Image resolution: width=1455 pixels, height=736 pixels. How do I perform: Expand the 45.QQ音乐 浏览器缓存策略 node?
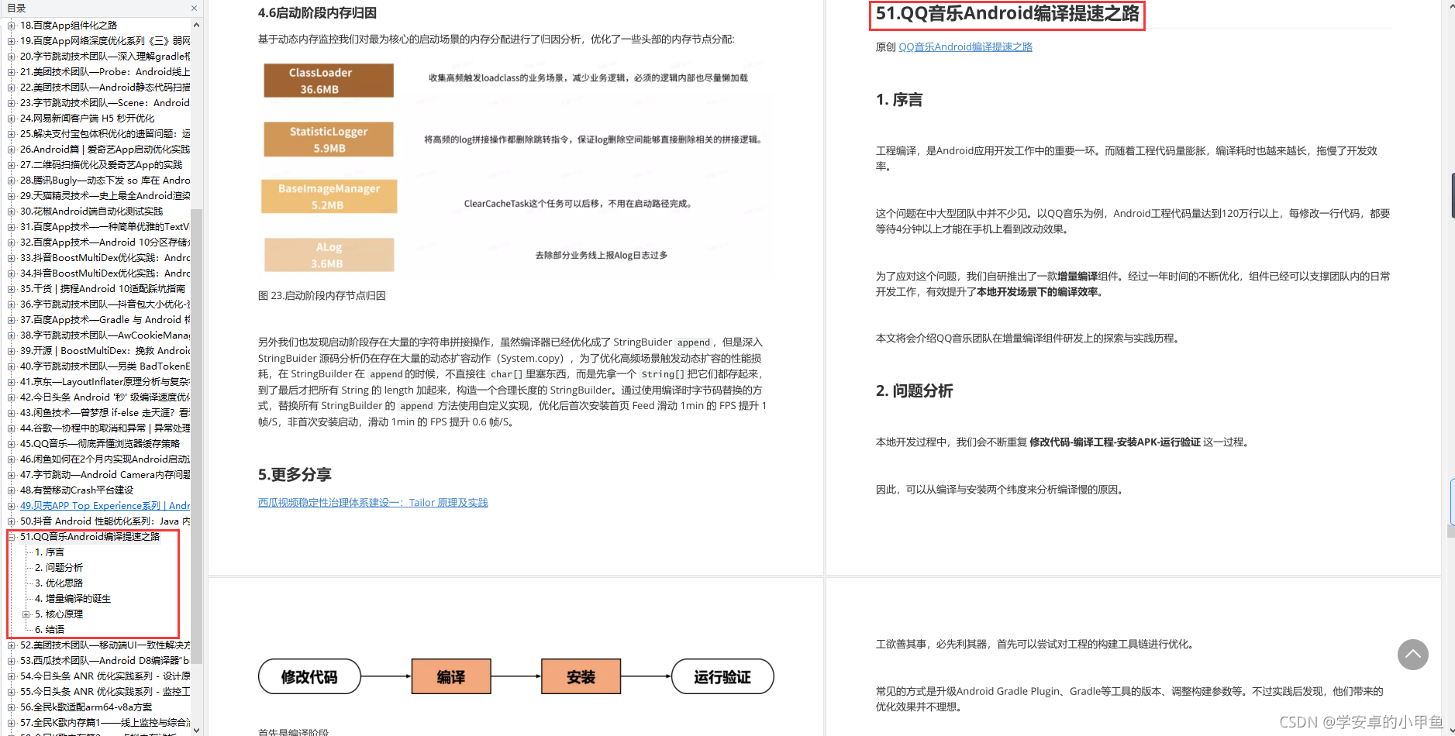11,444
